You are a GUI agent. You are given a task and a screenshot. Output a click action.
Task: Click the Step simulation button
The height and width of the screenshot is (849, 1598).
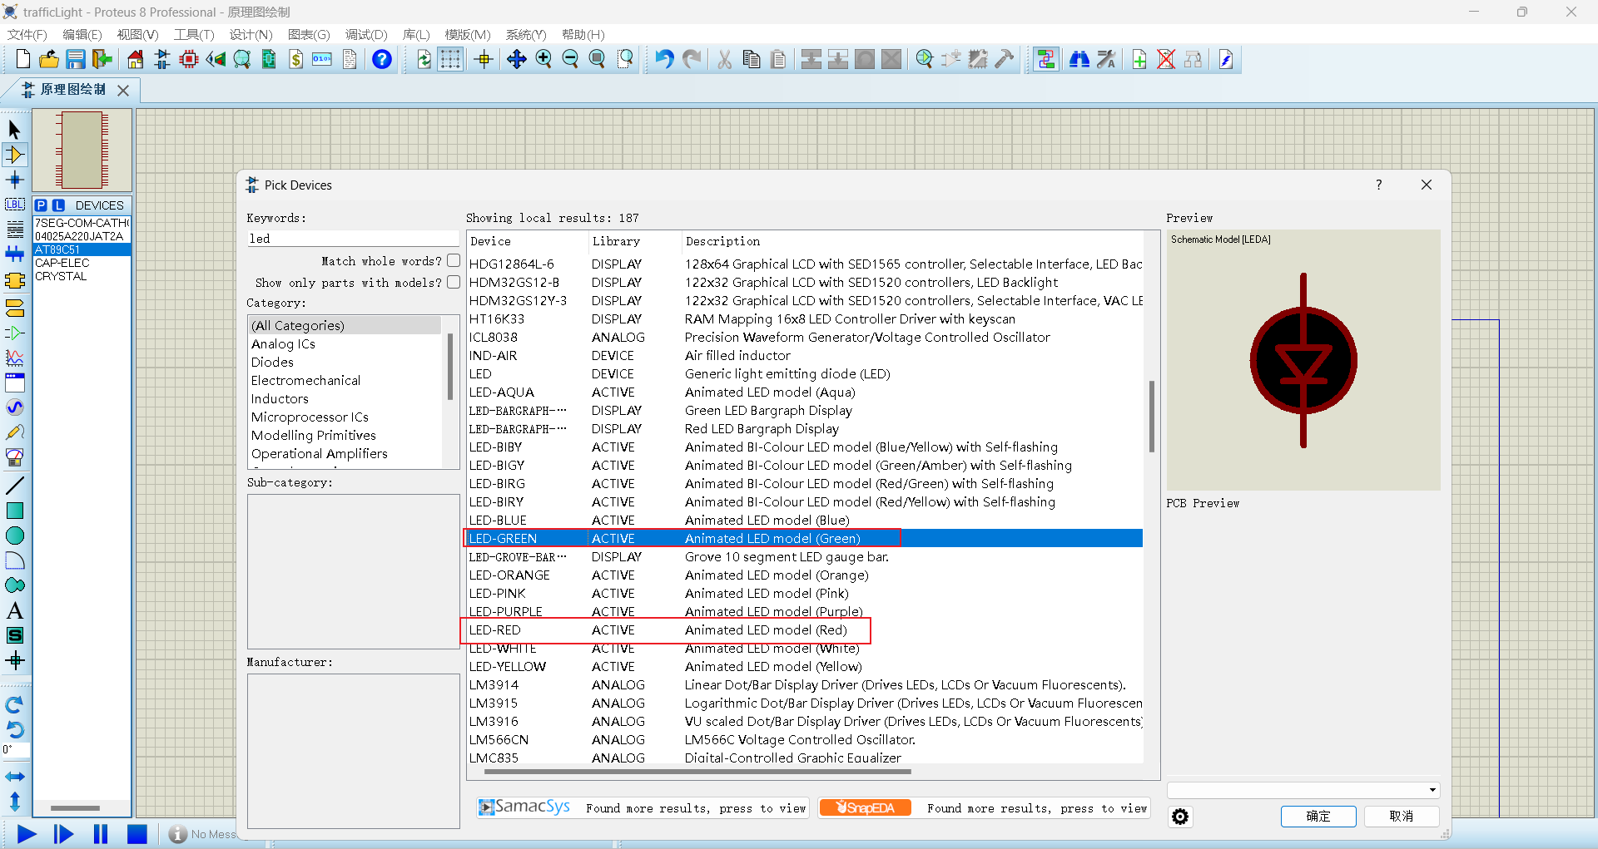(63, 834)
